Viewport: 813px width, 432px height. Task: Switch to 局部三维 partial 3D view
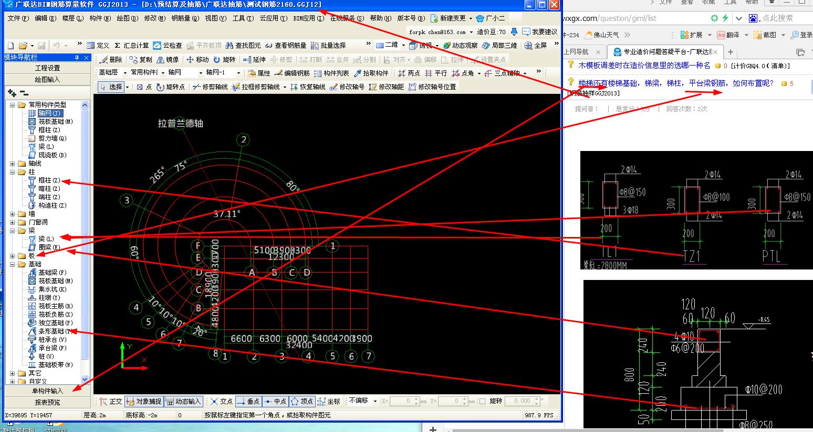(499, 46)
